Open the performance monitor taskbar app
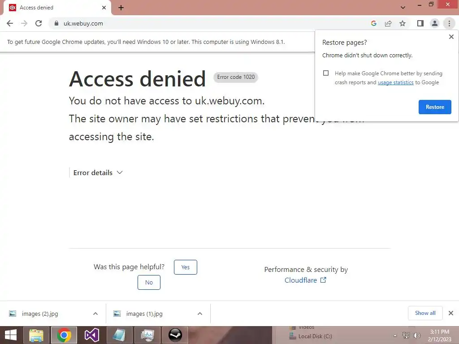The height and width of the screenshot is (344, 459). click(147, 335)
